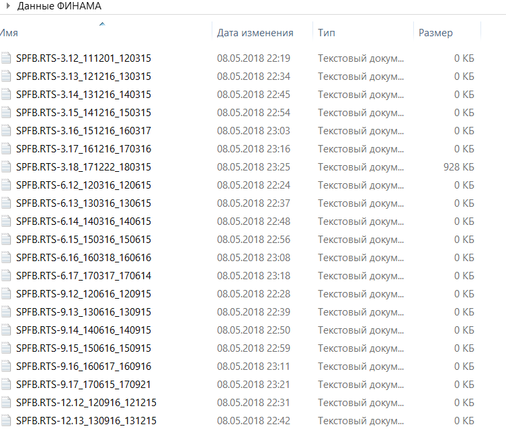Click the file icon for SPFB.RTS-6.13_130316_130615

[x=6, y=203]
